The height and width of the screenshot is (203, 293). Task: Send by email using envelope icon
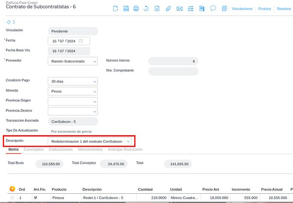point(180,9)
